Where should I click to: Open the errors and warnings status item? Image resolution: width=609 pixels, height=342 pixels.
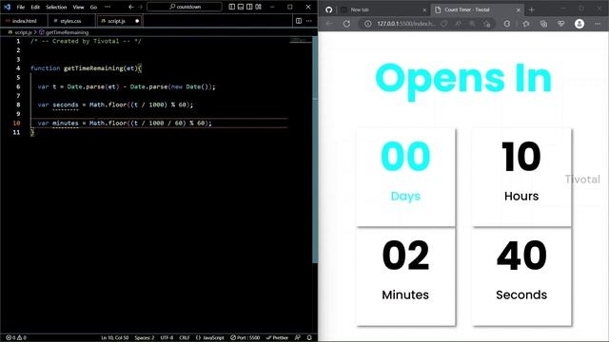click(16, 338)
